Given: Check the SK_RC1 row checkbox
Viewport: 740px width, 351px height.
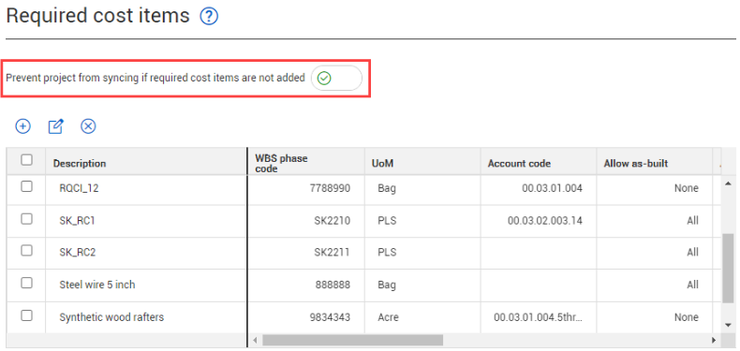Looking at the screenshot, I should click(27, 219).
